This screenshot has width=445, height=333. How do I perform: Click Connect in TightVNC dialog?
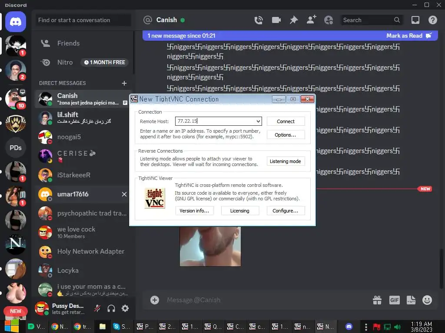coord(286,121)
